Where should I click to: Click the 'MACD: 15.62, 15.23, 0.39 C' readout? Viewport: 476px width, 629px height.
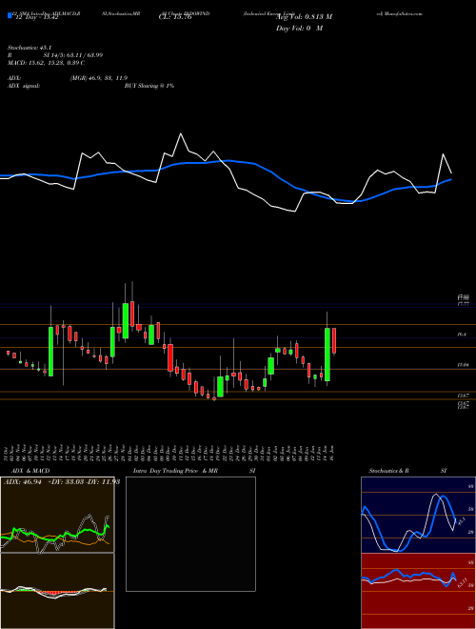click(46, 63)
